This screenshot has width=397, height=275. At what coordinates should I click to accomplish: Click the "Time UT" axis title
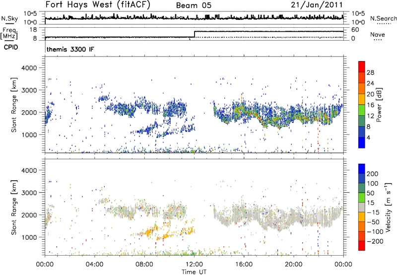pos(194,272)
